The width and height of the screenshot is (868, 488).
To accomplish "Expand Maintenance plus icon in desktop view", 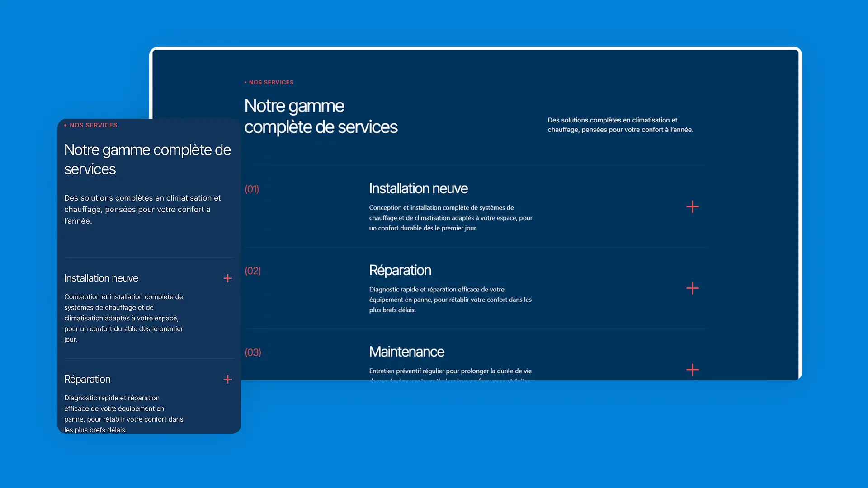I will 692,370.
